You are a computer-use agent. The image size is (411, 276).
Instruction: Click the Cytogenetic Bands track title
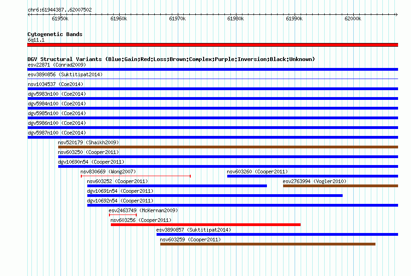[x=55, y=34]
